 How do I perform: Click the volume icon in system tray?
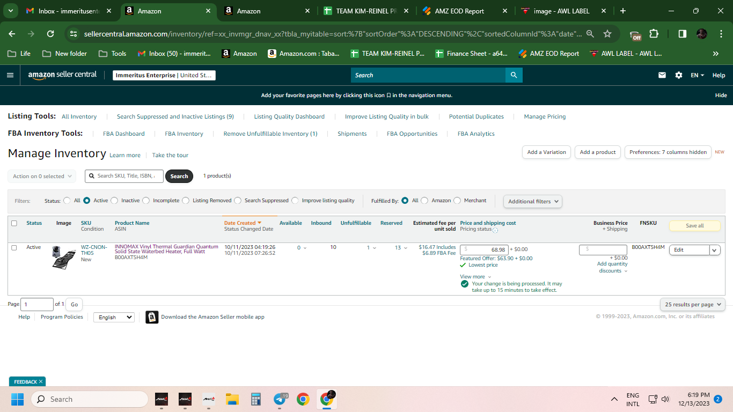(x=665, y=399)
